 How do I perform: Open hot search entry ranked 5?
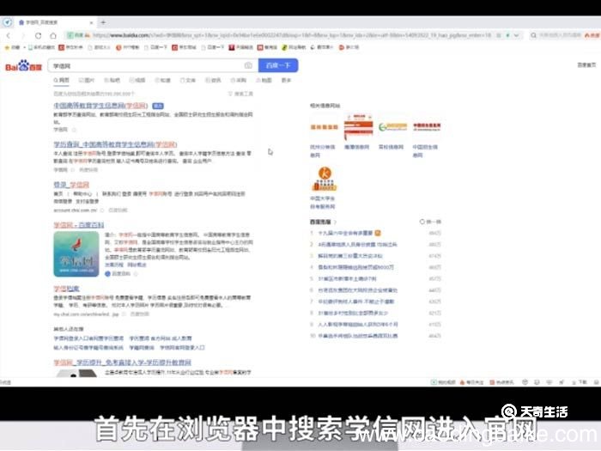pyautogui.click(x=347, y=279)
